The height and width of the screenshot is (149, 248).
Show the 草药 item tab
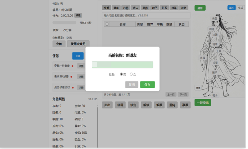pyautogui.click(x=145, y=8)
